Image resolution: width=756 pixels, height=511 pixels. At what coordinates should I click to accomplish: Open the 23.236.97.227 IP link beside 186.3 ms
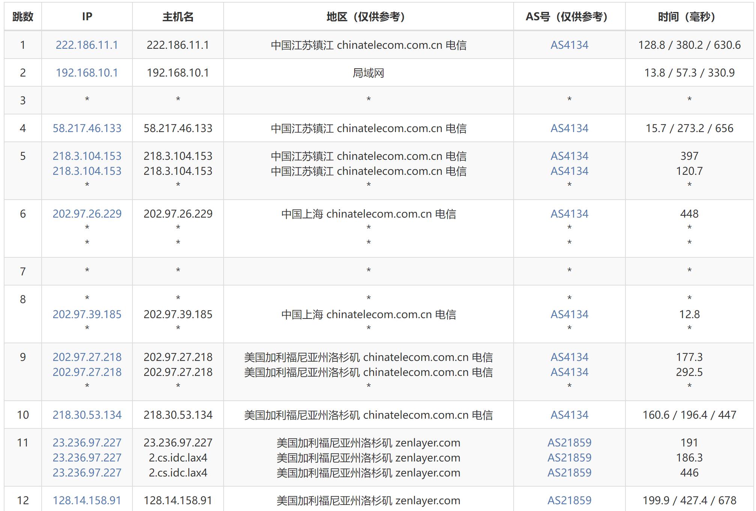(x=87, y=458)
